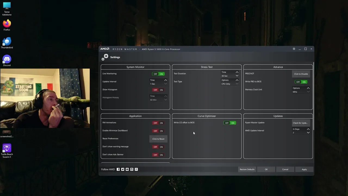The height and width of the screenshot is (196, 348).
Task: Open AMD Facebook page icon
Action: tap(118, 169)
